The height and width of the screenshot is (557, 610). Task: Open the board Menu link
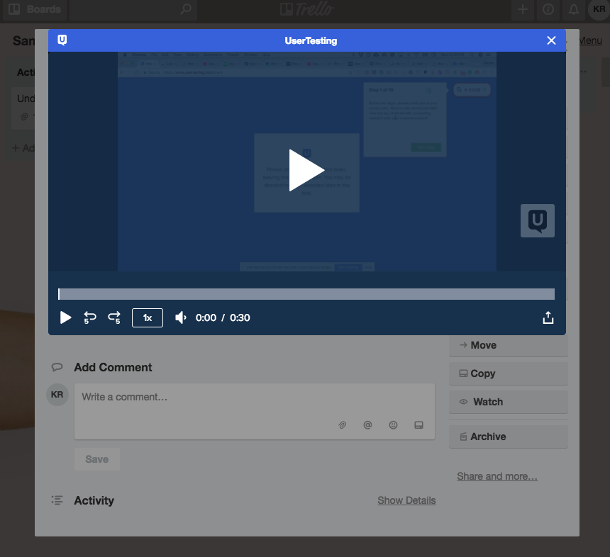click(x=591, y=40)
